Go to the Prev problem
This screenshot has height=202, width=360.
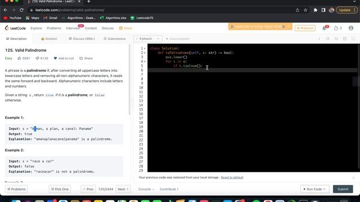click(x=88, y=189)
